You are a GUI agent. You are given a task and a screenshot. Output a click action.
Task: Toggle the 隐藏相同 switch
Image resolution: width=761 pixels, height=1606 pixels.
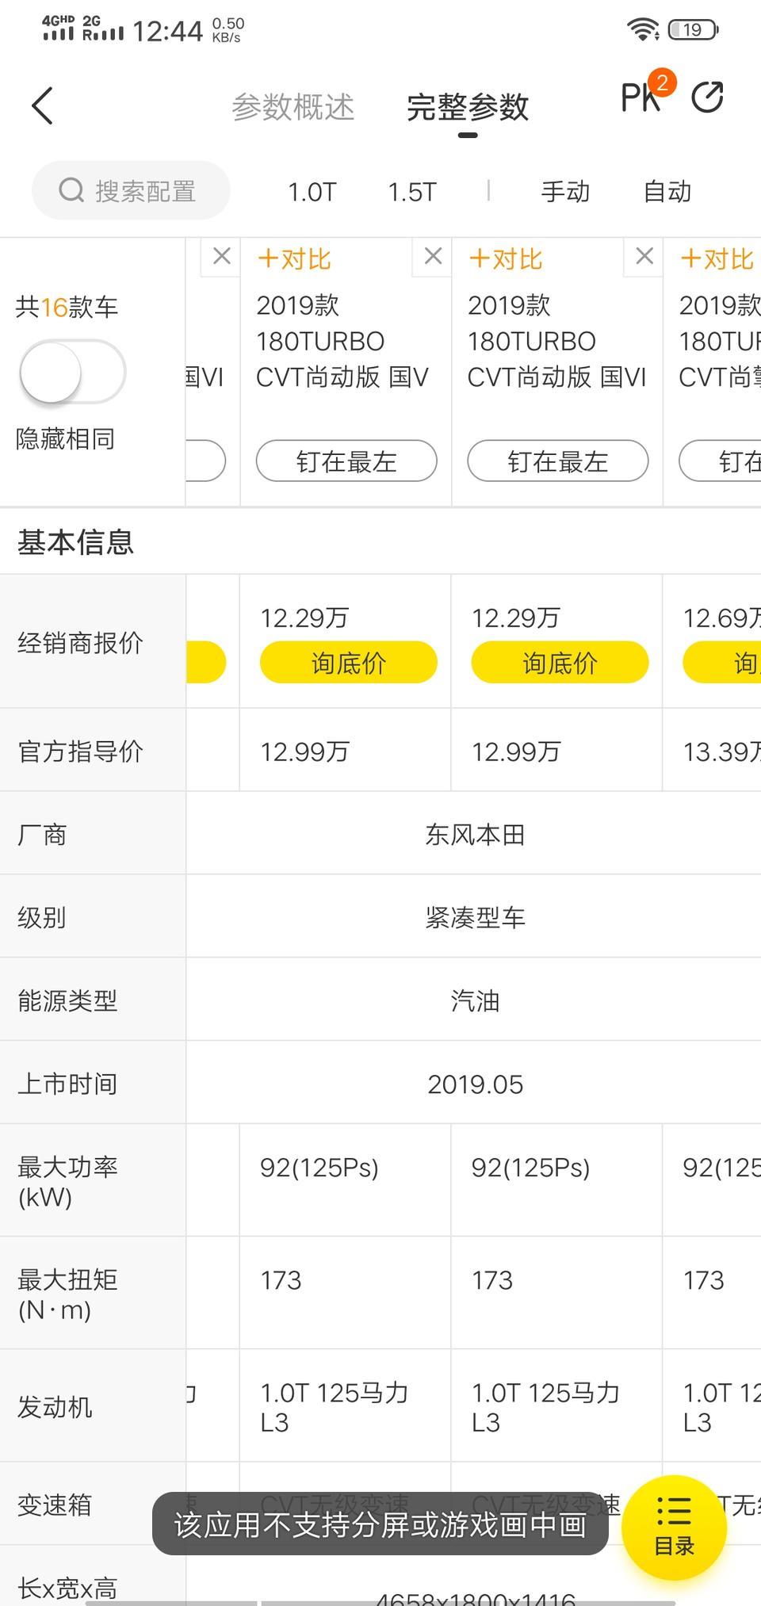(x=72, y=372)
